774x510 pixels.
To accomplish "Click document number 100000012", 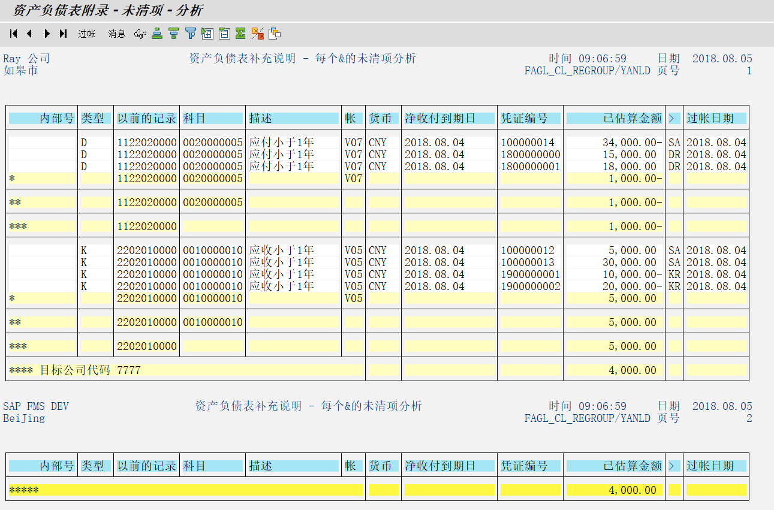I will click(x=528, y=251).
